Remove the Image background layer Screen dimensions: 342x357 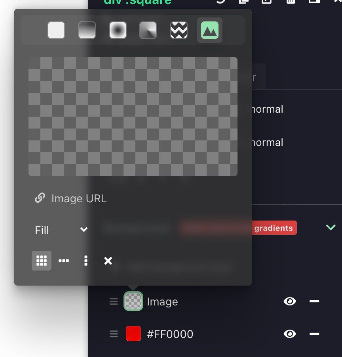(x=314, y=301)
